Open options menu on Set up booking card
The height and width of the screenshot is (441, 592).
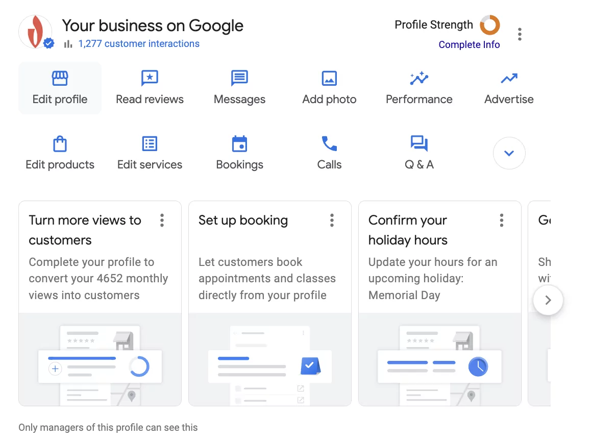(x=332, y=220)
